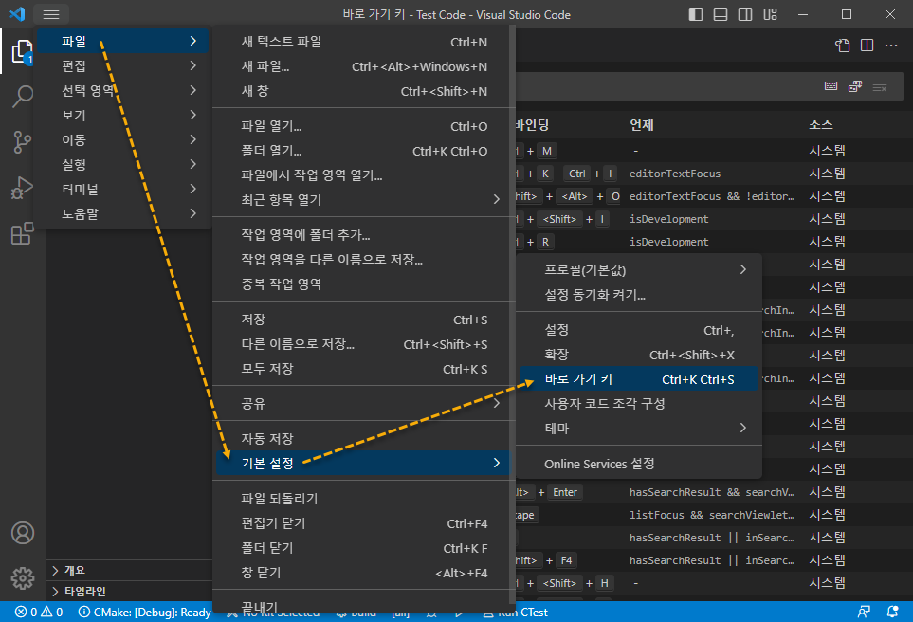Choose 새 창 from file menu
913x622 pixels.
pyautogui.click(x=363, y=91)
